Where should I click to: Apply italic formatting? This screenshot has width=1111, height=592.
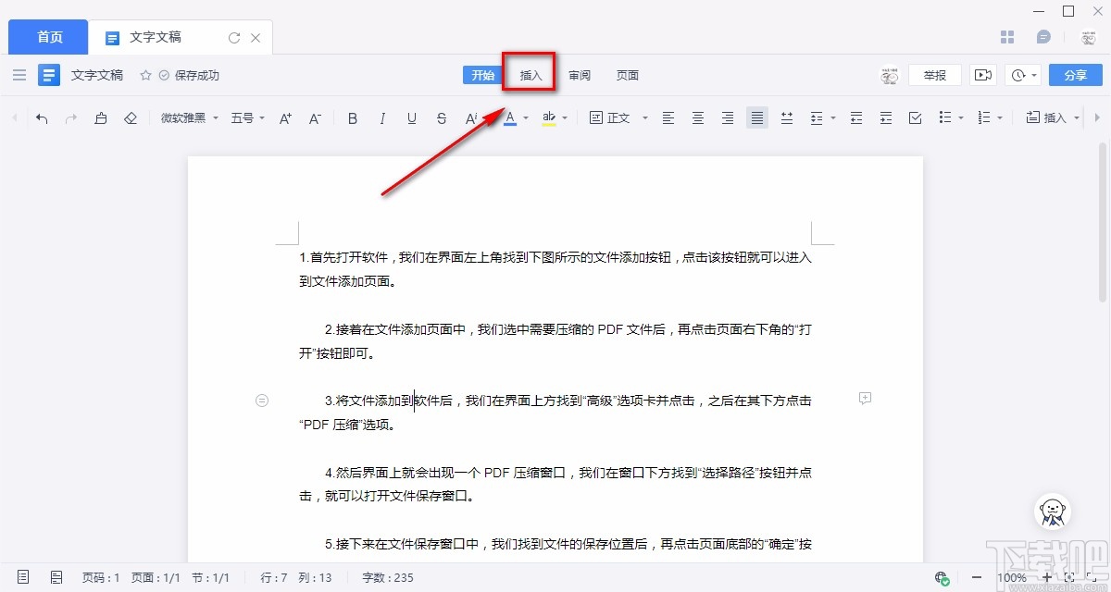[x=381, y=117]
